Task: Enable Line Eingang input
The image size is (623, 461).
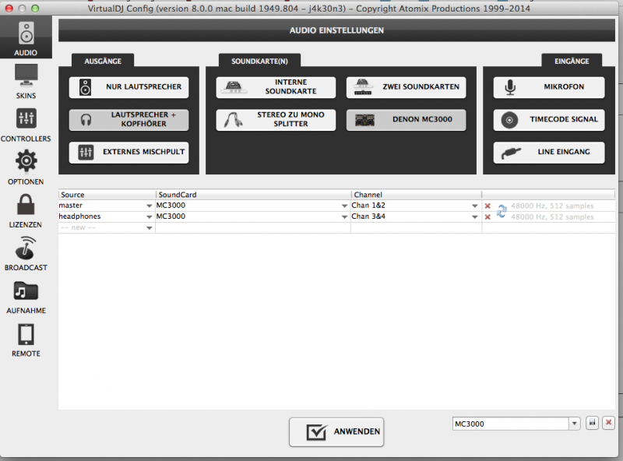Action: 549,152
